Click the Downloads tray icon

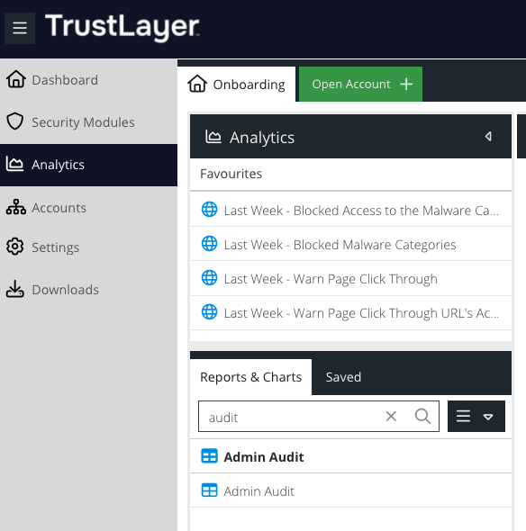coord(15,289)
